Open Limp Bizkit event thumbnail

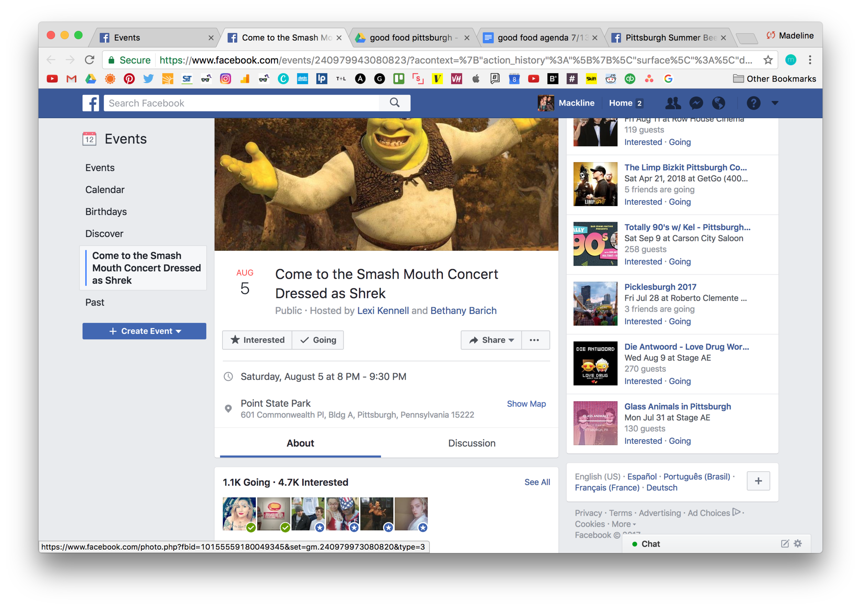tap(595, 184)
